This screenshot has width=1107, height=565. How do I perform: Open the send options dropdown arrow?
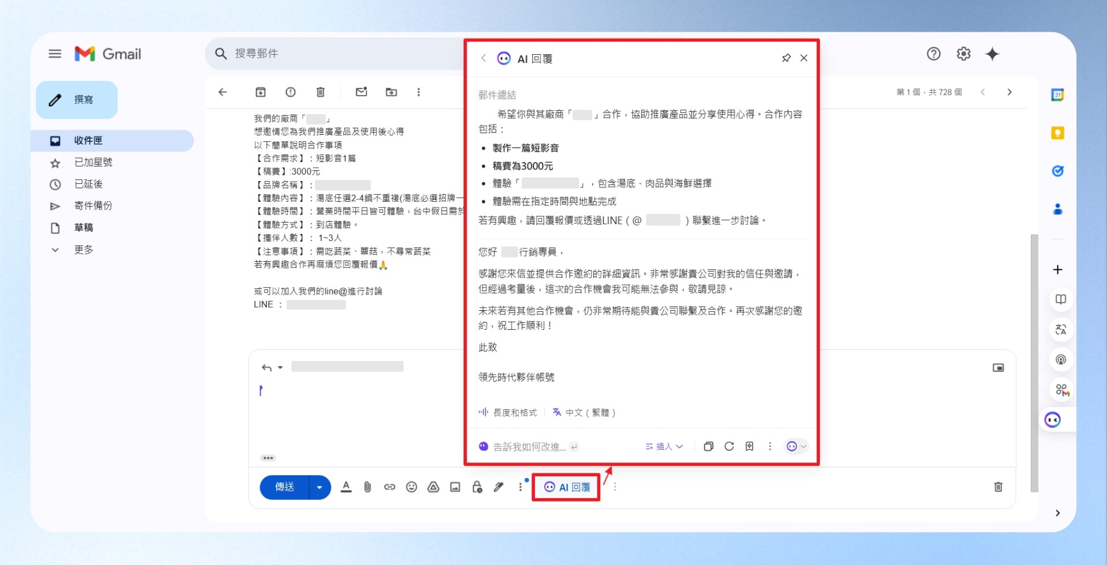pos(319,487)
